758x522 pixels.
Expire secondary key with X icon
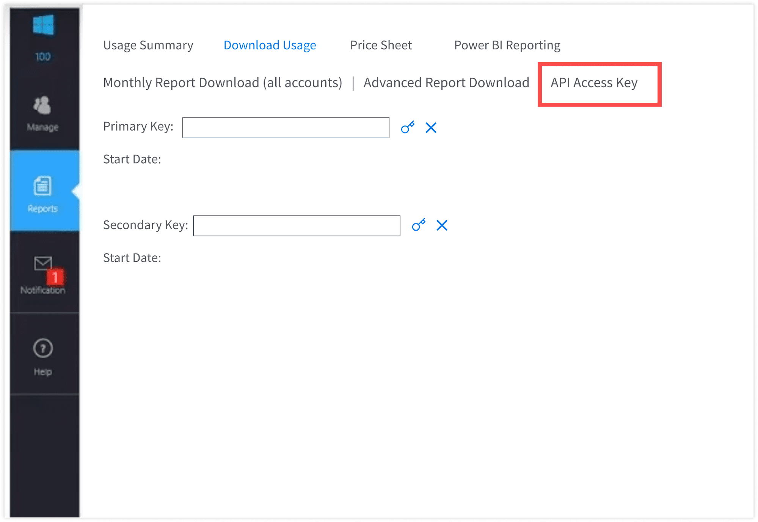442,225
